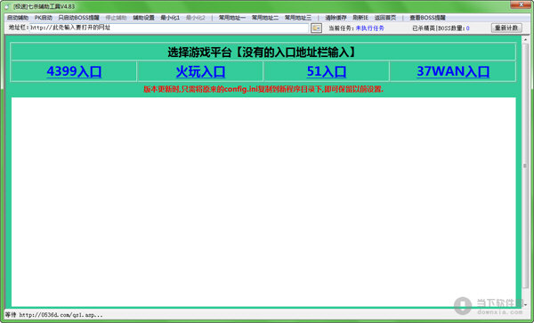Click 刷新IE to refresh
This screenshot has height=323, width=534.
click(x=360, y=18)
